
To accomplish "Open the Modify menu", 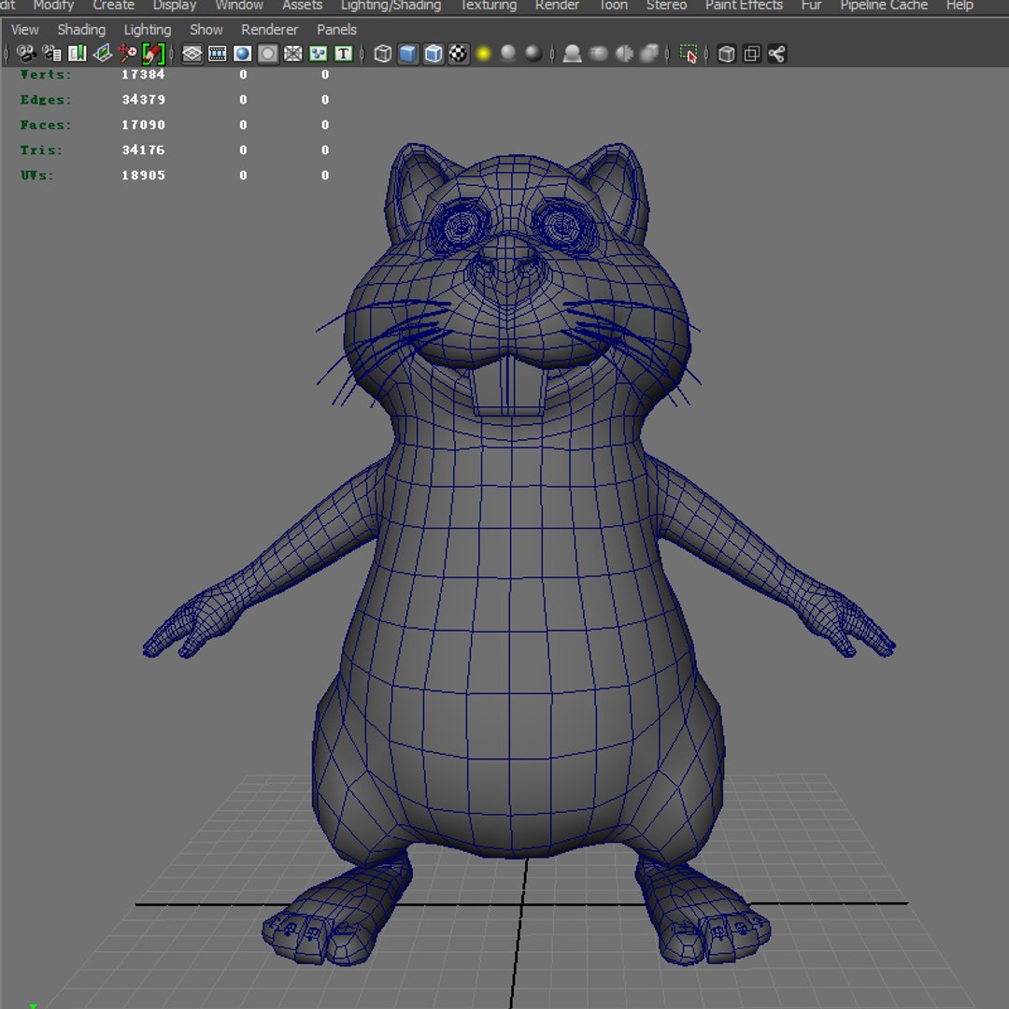I will point(53,6).
